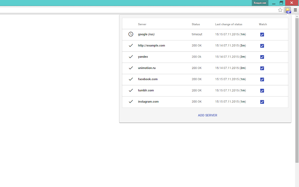Click the 200 OK status of instagram.com
This screenshot has height=187, width=299.
[x=197, y=102]
